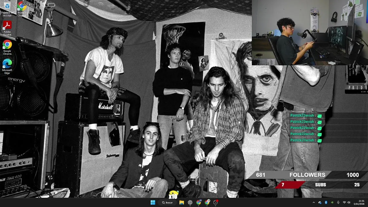Open the clock showing 21:31 5/04/2026
Viewport: 368px width, 207px height.
coord(359,202)
